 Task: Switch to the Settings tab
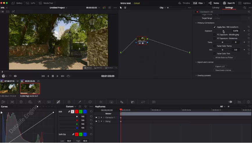click(x=229, y=8)
